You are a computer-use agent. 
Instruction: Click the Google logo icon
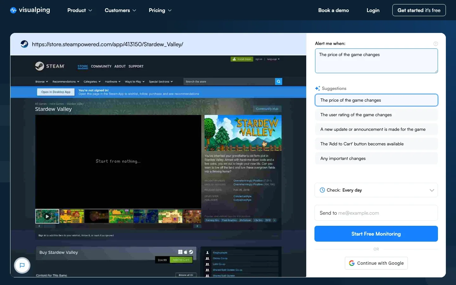point(352,263)
